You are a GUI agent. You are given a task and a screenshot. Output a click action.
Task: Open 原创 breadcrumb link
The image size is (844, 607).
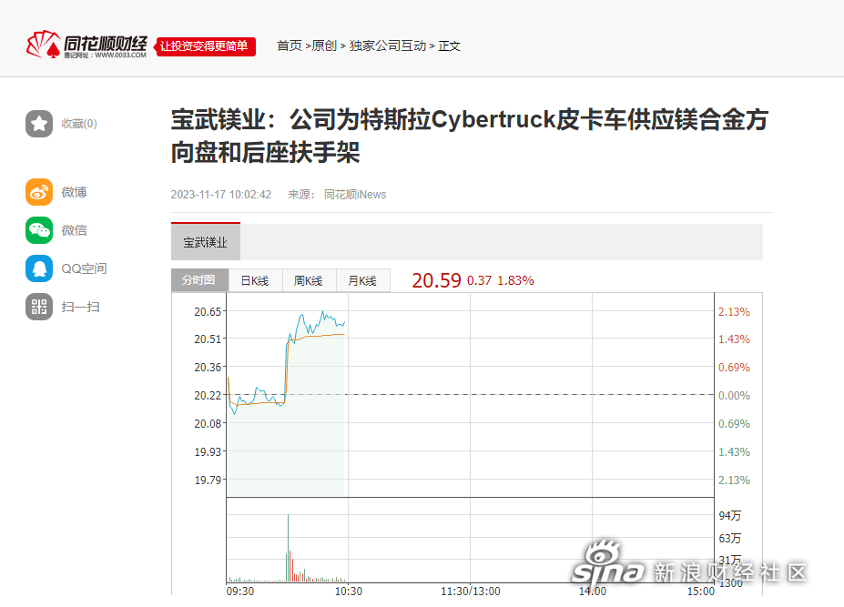(x=324, y=46)
